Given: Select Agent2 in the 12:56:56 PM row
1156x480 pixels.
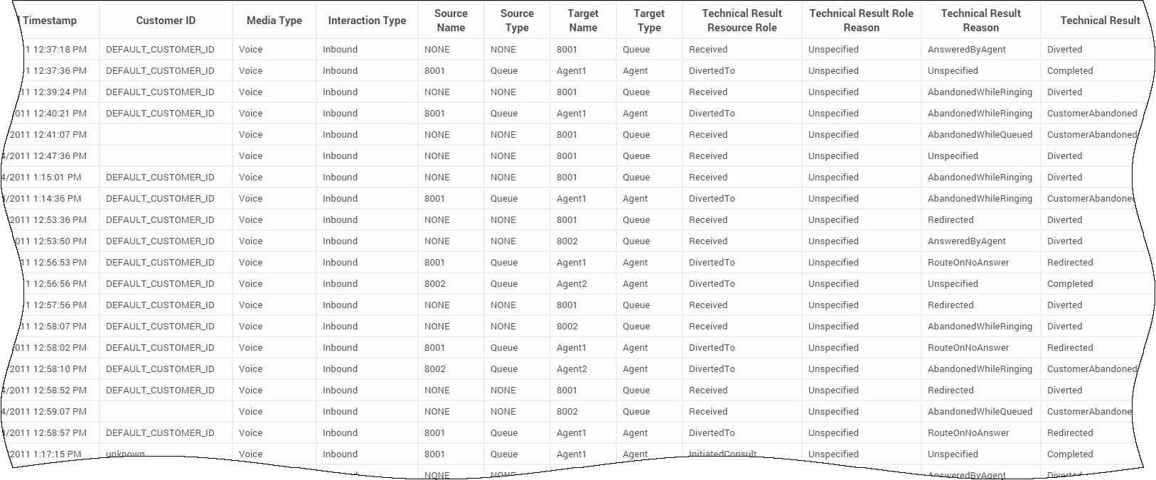Looking at the screenshot, I should point(572,284).
